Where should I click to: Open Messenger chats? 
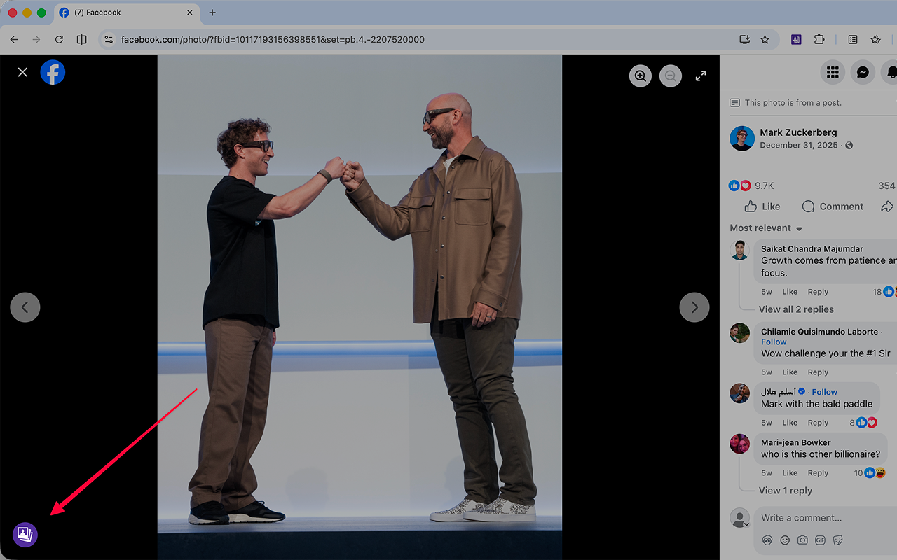(863, 72)
